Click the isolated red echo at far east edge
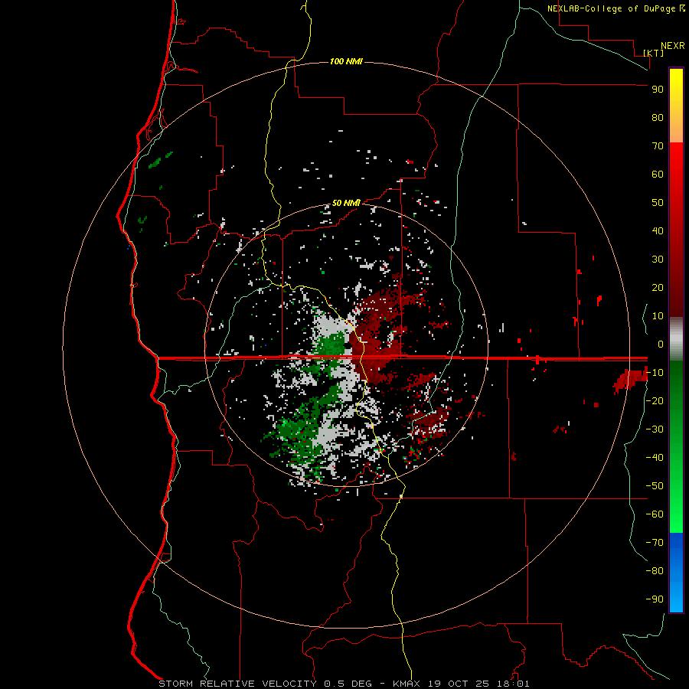689x689 pixels. (x=631, y=380)
